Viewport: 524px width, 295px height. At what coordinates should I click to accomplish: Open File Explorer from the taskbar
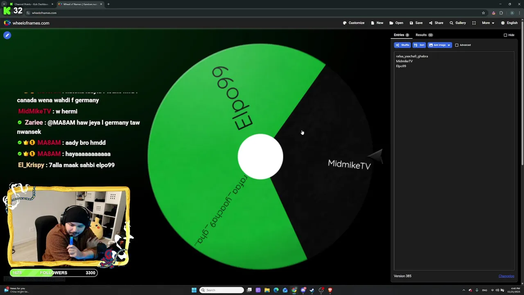[x=267, y=290]
